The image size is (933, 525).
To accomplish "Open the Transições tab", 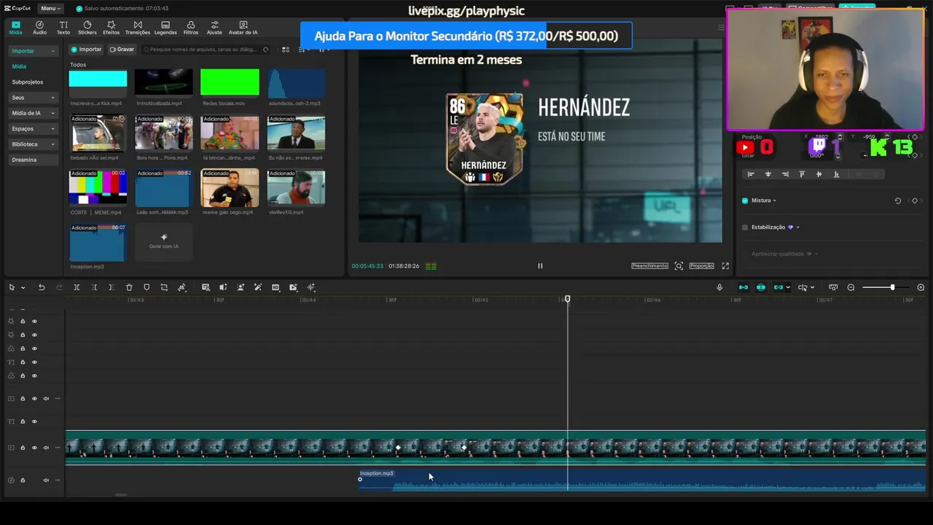I will click(138, 28).
